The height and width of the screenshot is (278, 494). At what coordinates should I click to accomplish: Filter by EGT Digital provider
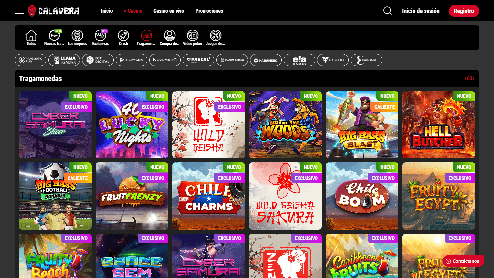pyautogui.click(x=98, y=60)
